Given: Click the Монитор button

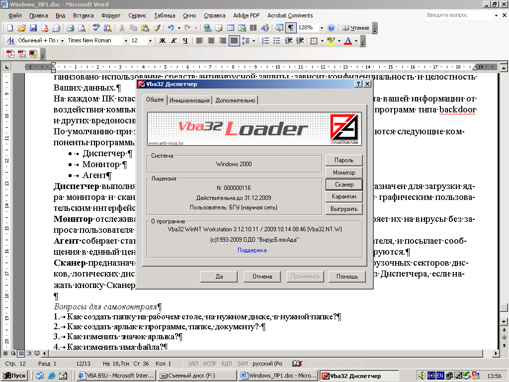Looking at the screenshot, I should coord(344,173).
